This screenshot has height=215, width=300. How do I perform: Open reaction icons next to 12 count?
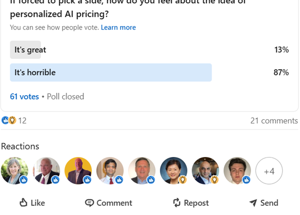pyautogui.click(x=9, y=120)
